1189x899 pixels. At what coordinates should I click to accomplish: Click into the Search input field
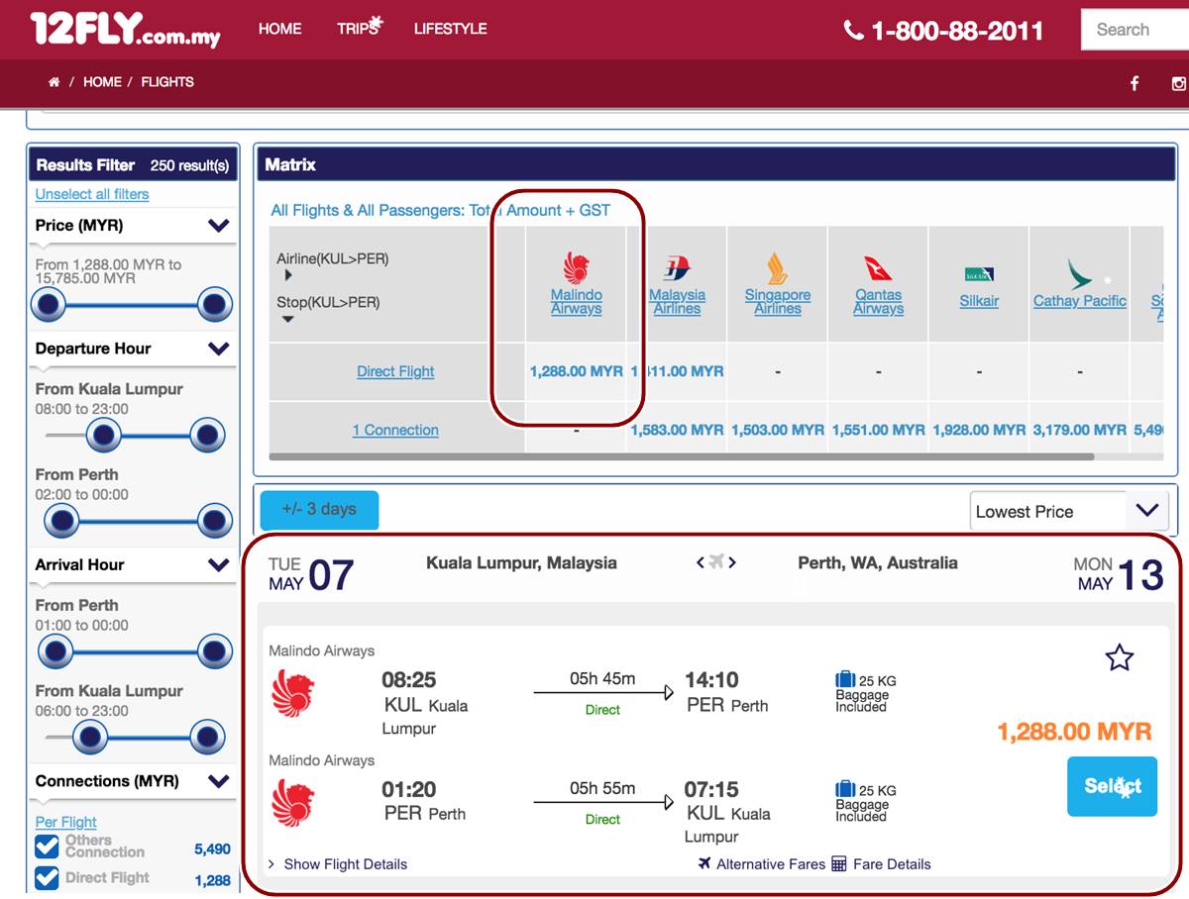[x=1135, y=30]
